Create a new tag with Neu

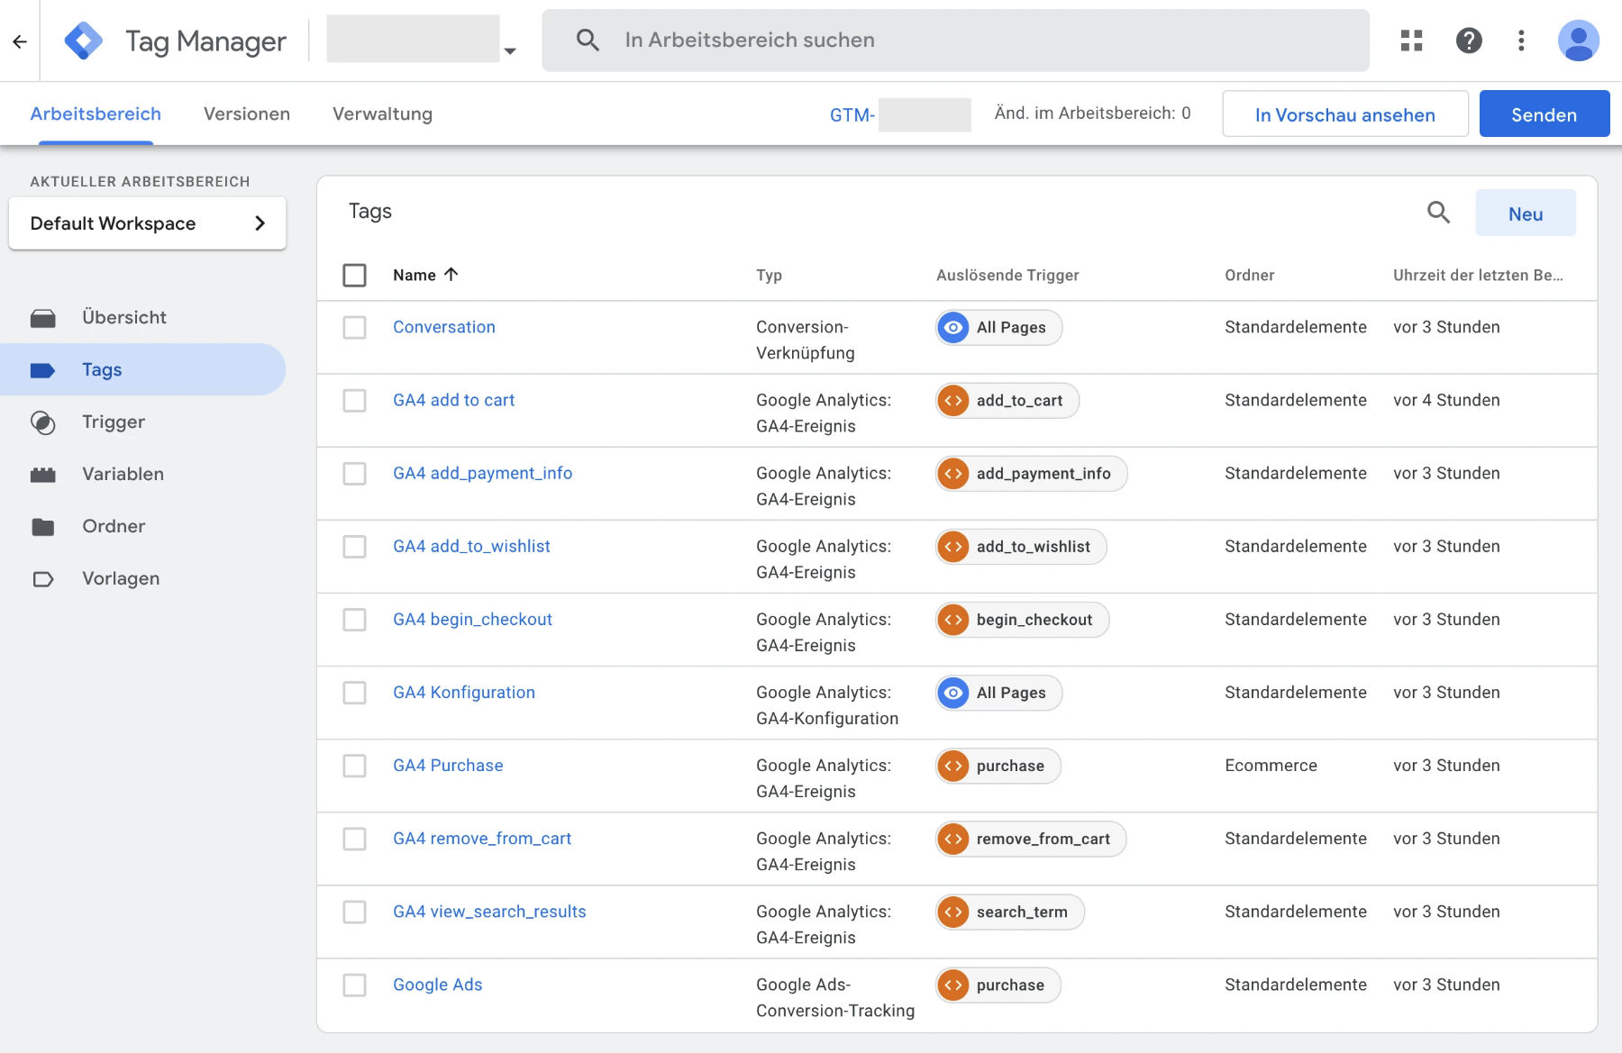click(1525, 213)
